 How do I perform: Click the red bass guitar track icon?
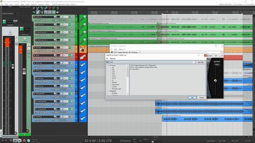point(83,57)
